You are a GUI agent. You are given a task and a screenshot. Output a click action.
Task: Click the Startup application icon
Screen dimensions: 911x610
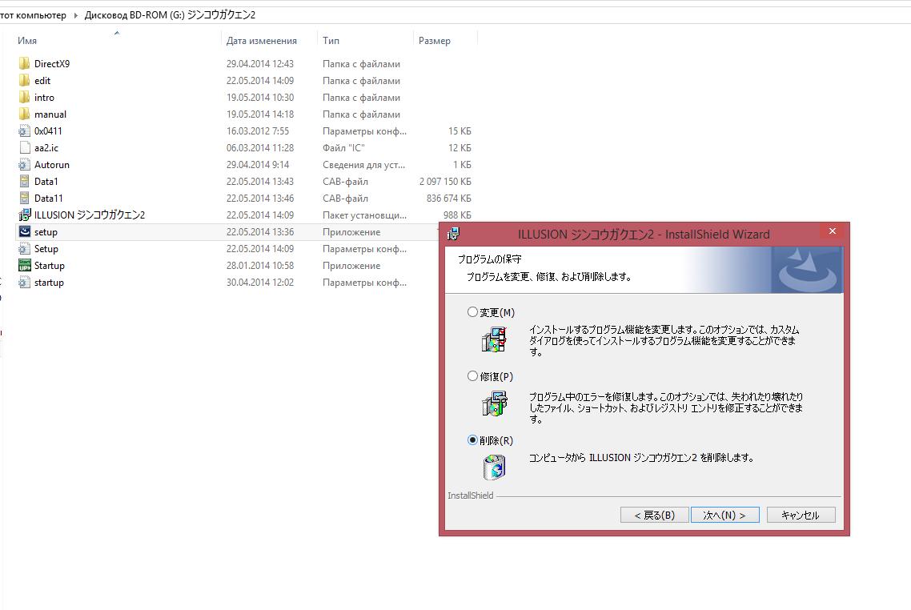point(24,266)
